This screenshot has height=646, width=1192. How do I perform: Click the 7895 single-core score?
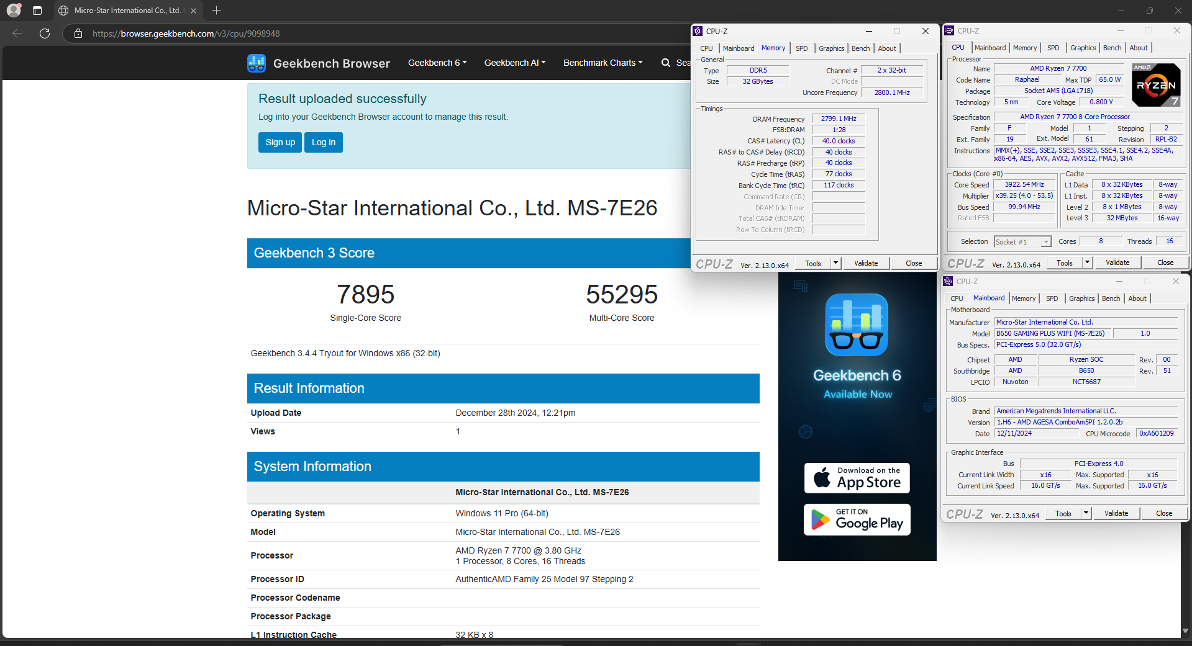[x=365, y=294]
